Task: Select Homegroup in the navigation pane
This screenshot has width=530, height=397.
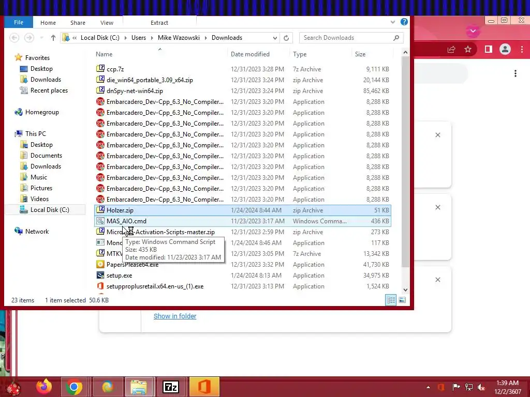Action: click(42, 112)
